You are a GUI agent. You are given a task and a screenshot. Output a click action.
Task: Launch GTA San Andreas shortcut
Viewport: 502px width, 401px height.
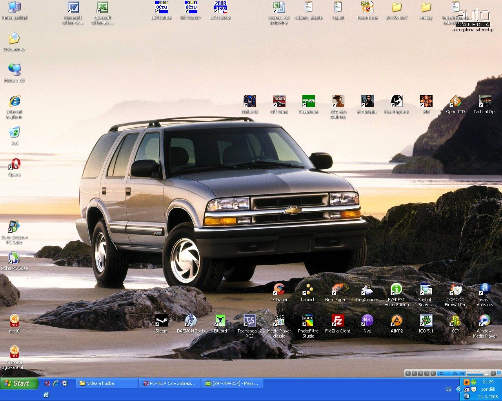(x=338, y=101)
